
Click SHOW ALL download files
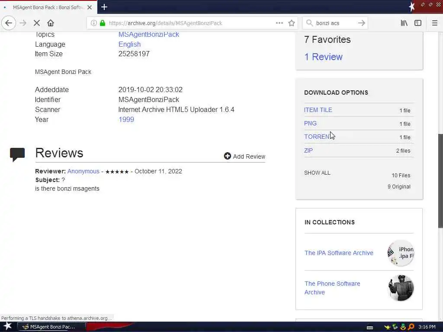317,173
